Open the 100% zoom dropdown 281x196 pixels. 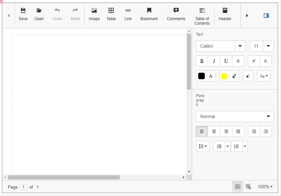point(265,187)
